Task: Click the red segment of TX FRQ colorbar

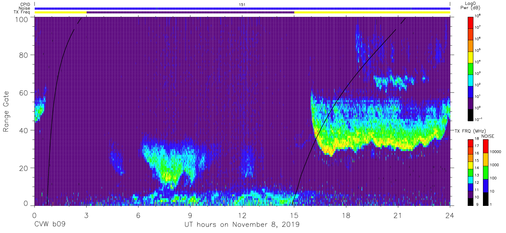Action: [x=471, y=143]
